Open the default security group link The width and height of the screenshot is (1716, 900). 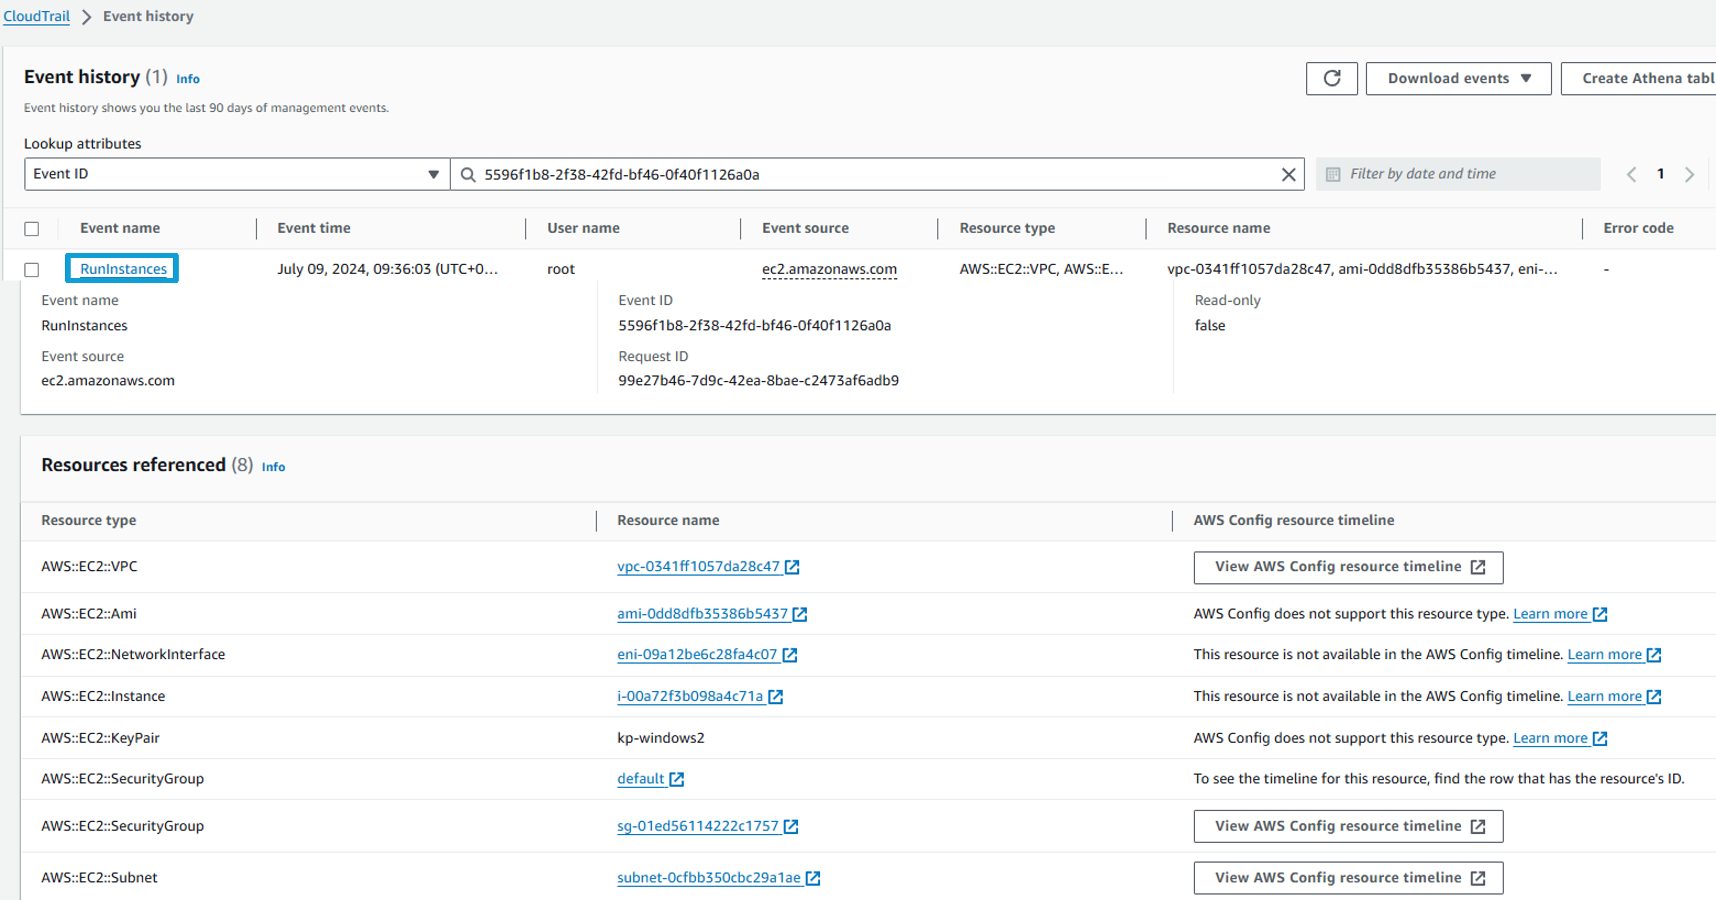pyautogui.click(x=640, y=779)
